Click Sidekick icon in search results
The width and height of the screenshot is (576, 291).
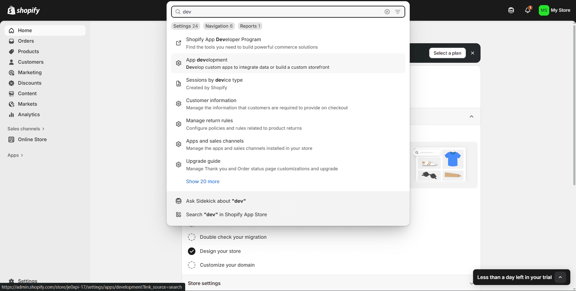tap(179, 201)
